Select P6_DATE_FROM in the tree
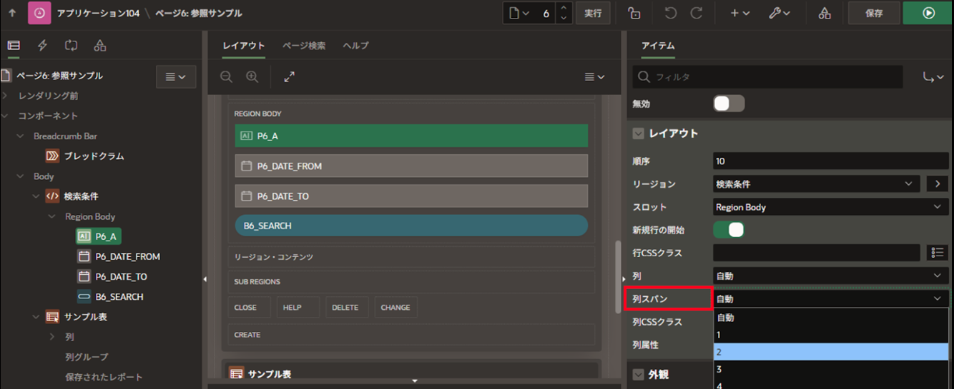Viewport: 954px width, 389px height. 127,256
